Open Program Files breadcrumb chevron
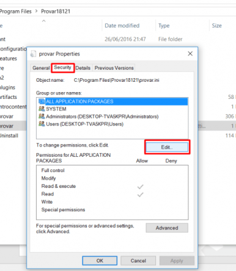 pyautogui.click(x=37, y=11)
